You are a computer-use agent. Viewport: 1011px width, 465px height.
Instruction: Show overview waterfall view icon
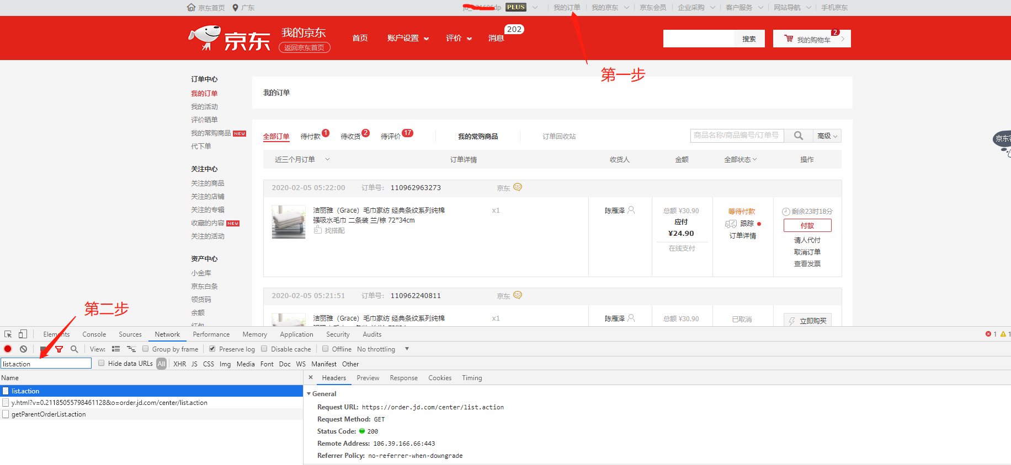131,349
